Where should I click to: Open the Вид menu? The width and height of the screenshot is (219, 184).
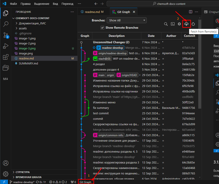tap(55, 4)
